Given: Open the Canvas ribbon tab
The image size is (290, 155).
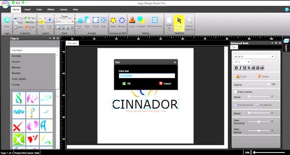Looking at the screenshot, I should 63,9.
